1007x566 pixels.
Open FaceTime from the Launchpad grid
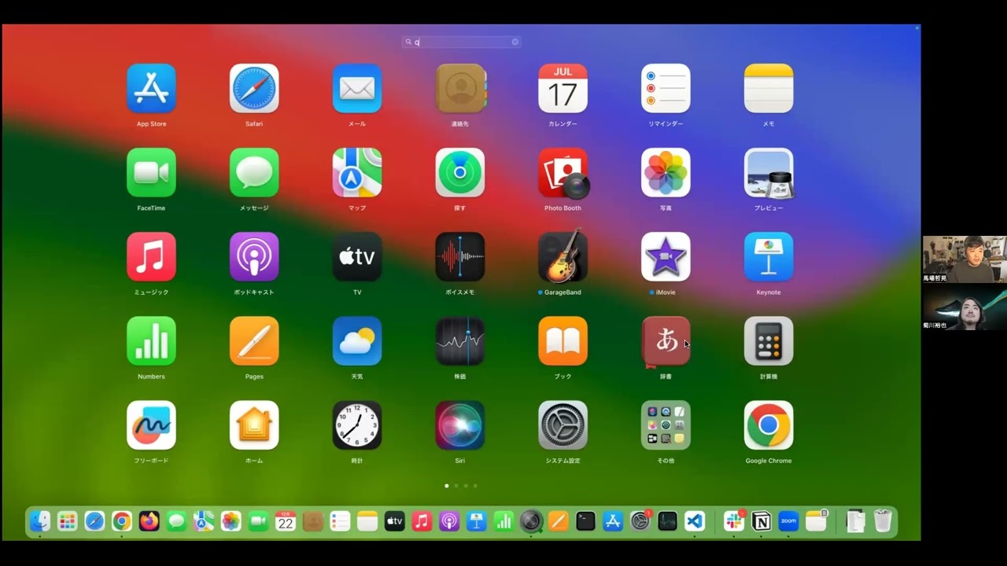(151, 173)
